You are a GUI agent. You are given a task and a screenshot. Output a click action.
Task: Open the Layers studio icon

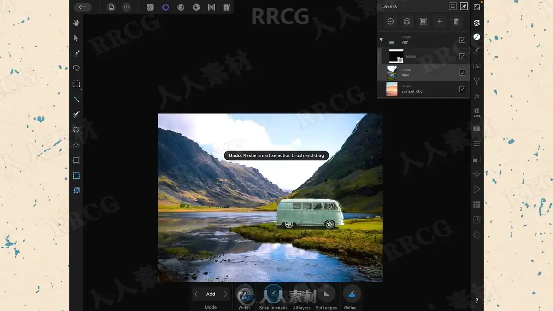[477, 23]
